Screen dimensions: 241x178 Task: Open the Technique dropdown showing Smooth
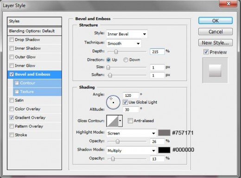click(124, 44)
